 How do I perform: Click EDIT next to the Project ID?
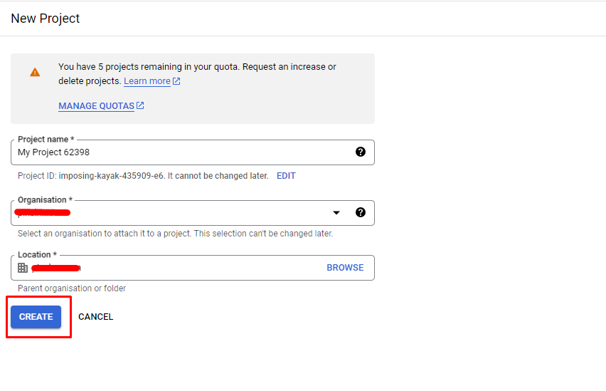[286, 176]
